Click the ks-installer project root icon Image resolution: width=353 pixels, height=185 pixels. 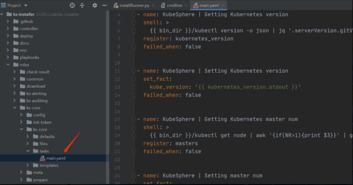9,14
